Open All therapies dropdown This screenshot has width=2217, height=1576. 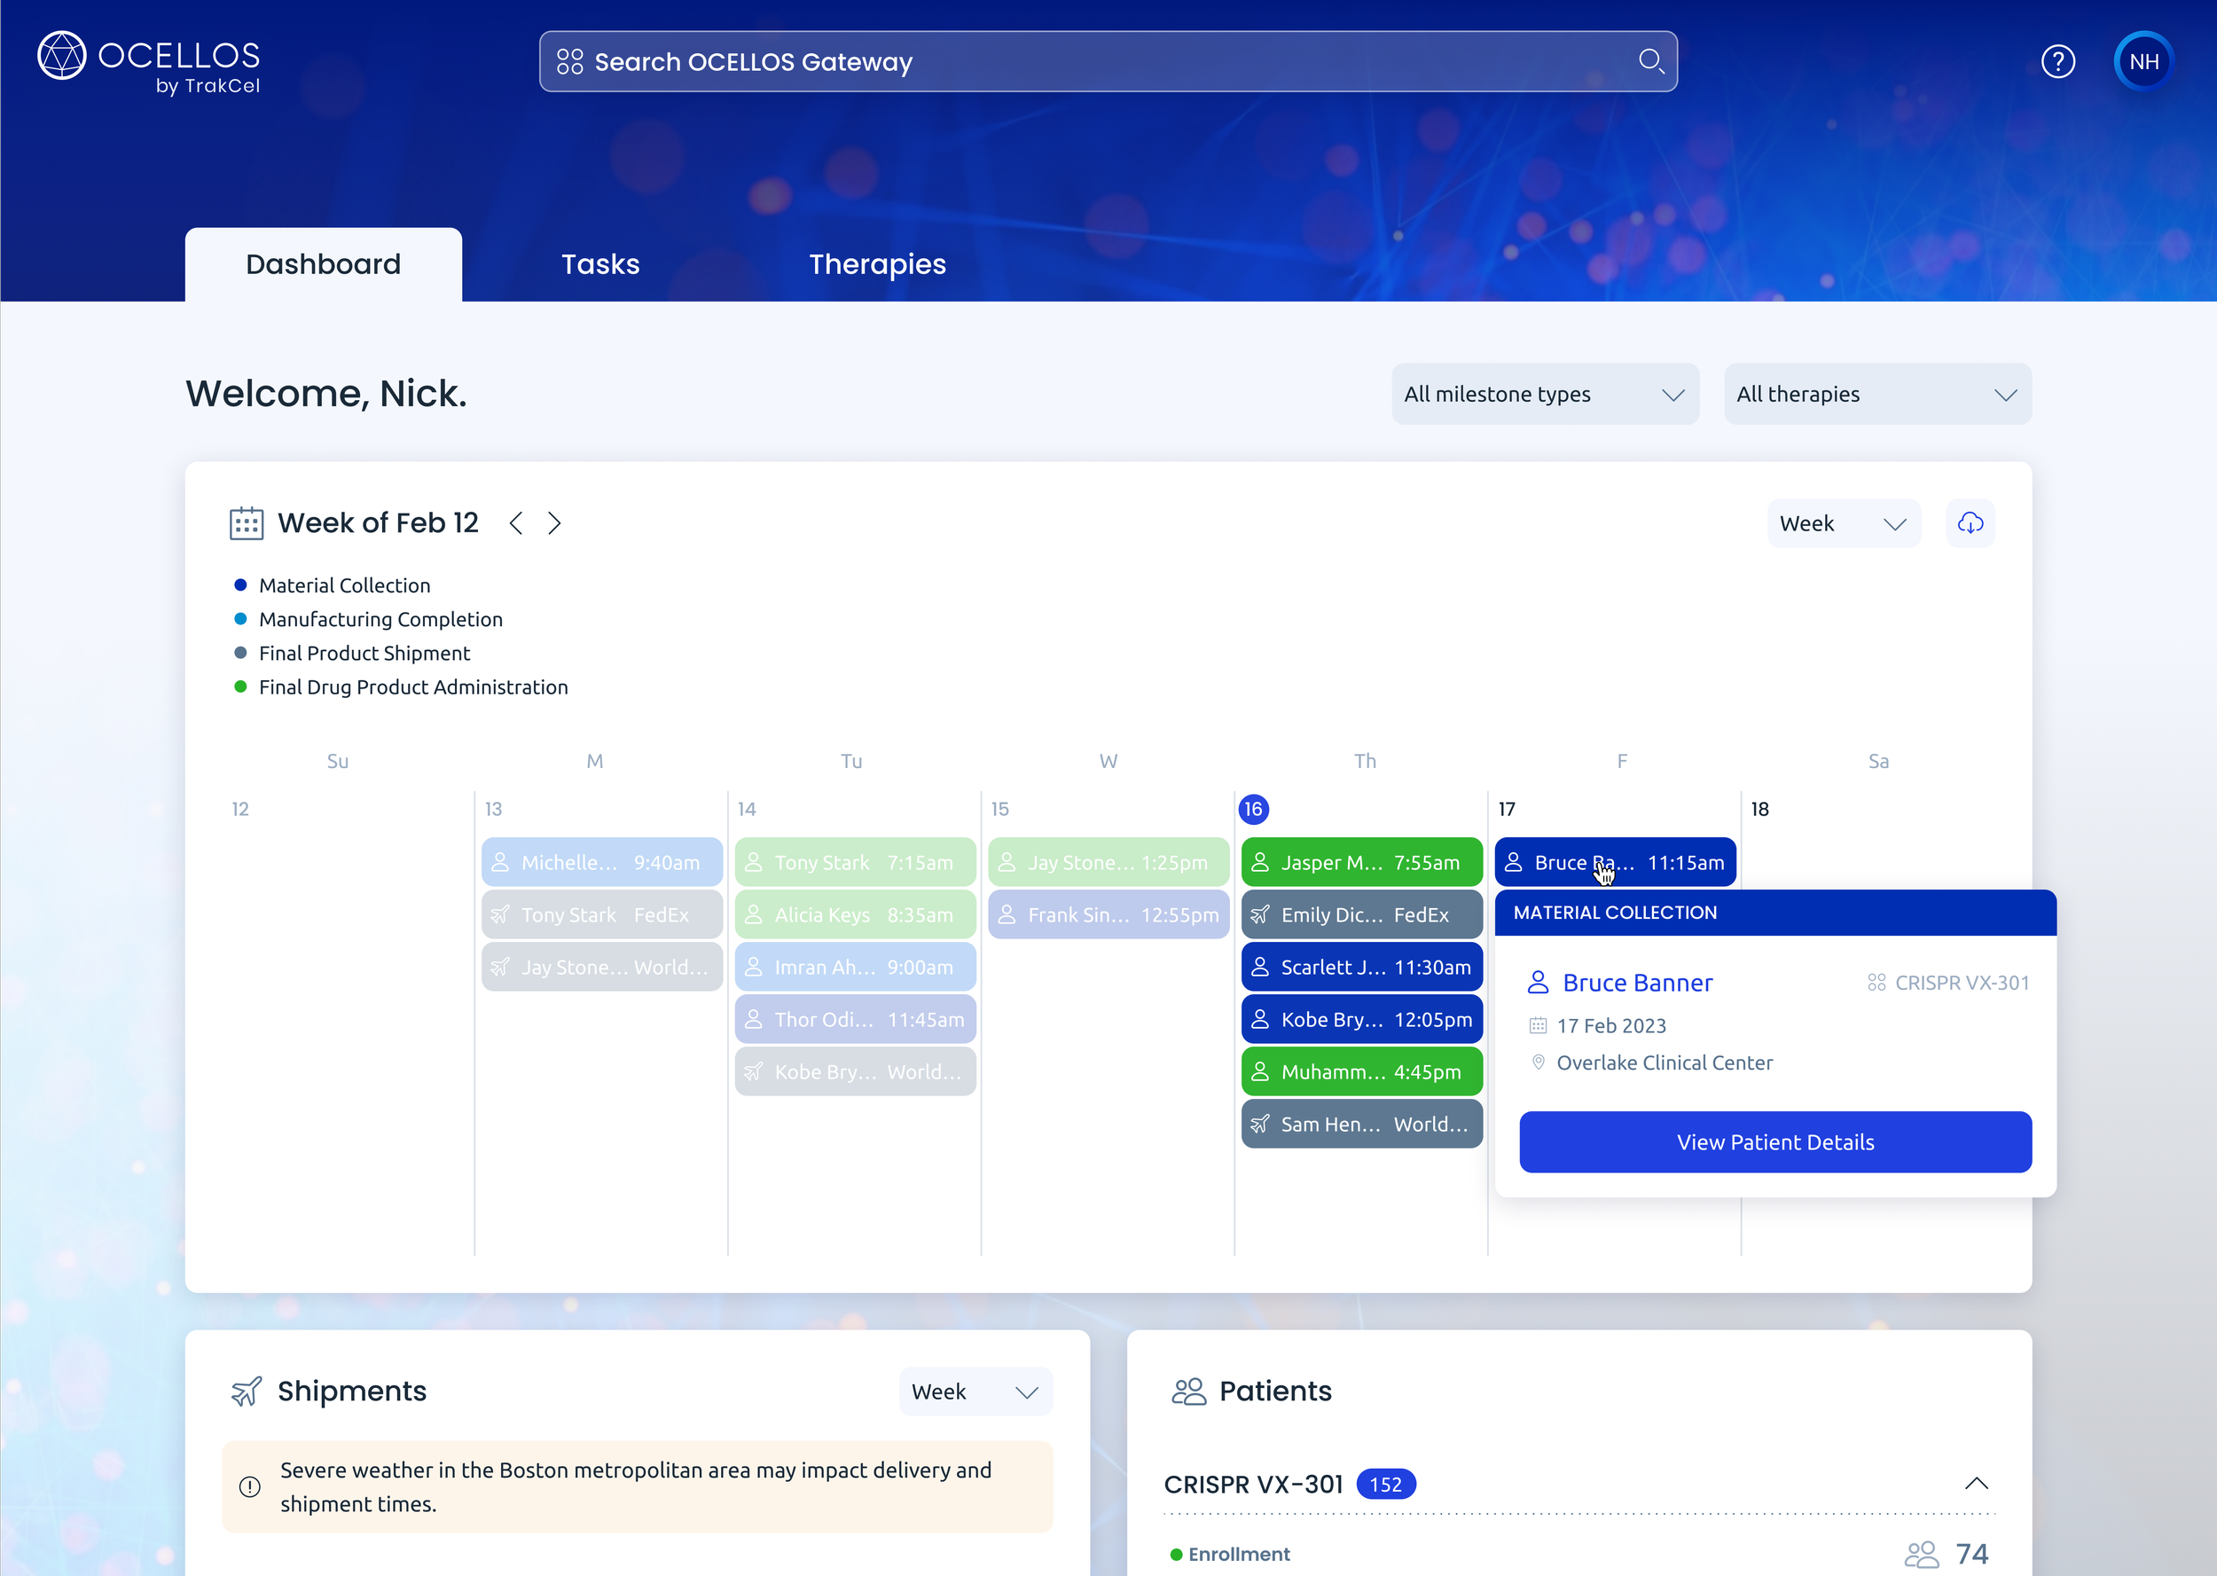pos(1876,394)
